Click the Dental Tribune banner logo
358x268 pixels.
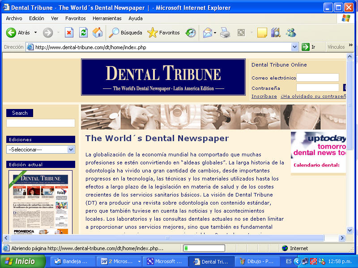(x=163, y=77)
